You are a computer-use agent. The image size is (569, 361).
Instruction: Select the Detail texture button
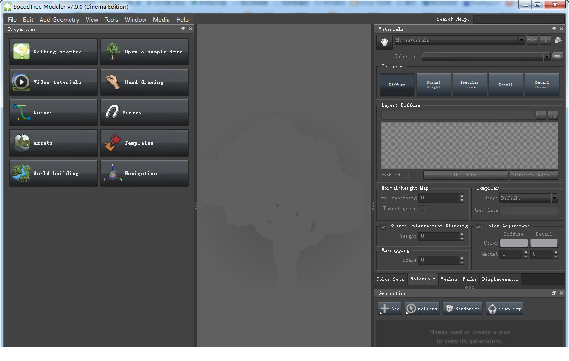506,85
